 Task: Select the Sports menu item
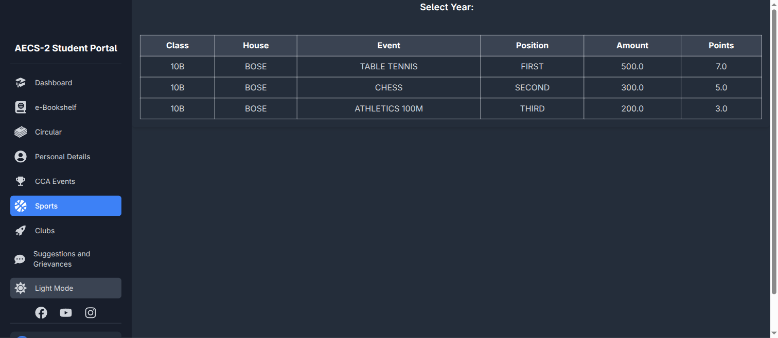[66, 206]
